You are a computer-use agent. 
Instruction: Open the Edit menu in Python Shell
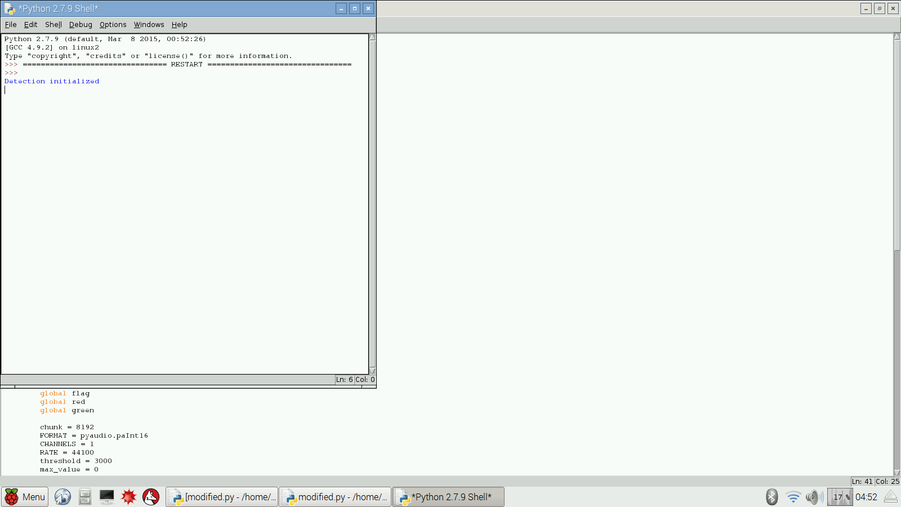pyautogui.click(x=30, y=25)
